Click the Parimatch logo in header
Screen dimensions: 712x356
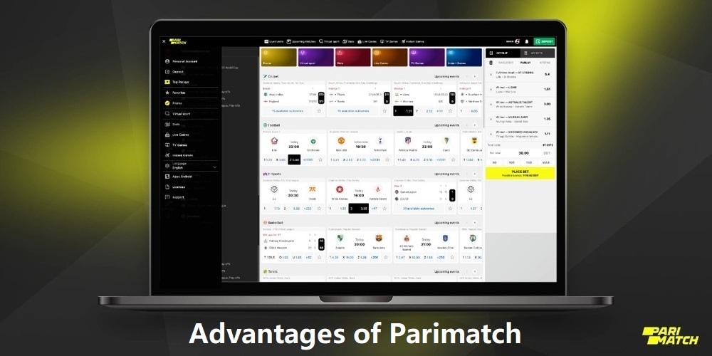(177, 41)
